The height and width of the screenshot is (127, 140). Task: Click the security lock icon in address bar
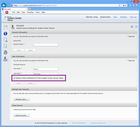124,5
